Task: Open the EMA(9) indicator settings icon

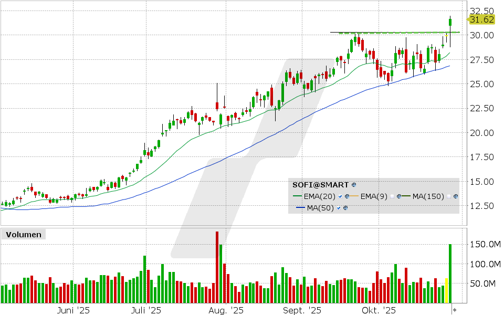Action: coord(398,196)
